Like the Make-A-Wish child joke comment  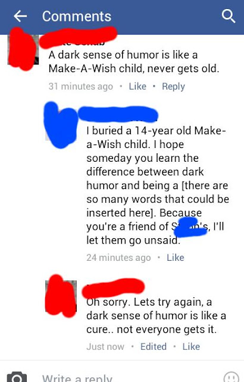point(137,86)
